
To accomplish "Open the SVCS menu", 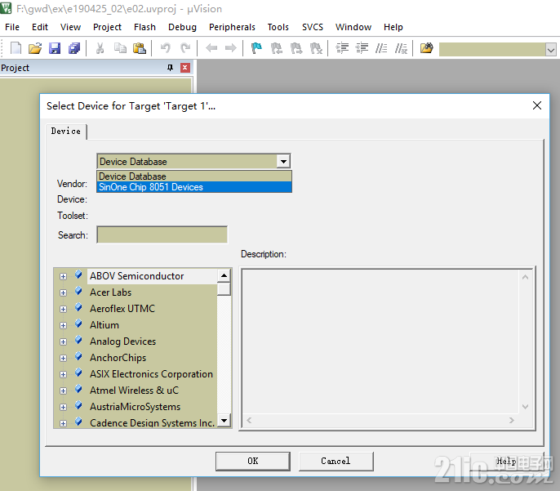I will (313, 27).
